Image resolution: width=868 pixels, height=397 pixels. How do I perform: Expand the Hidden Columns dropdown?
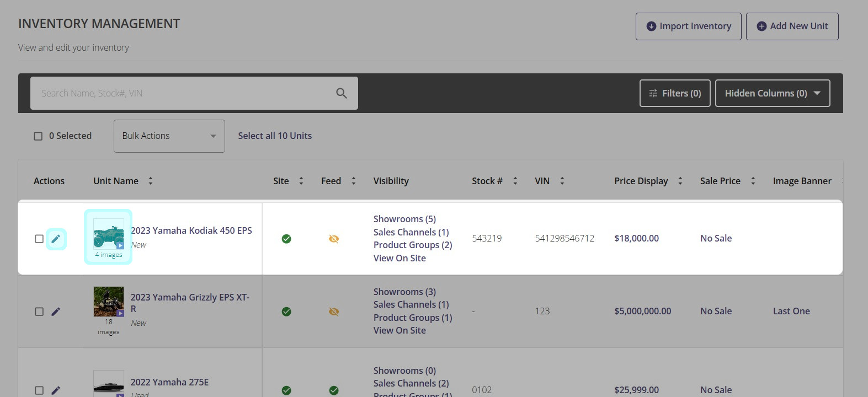click(773, 93)
